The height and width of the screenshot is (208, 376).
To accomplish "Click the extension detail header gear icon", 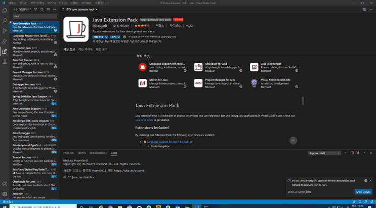I will point(124,37).
